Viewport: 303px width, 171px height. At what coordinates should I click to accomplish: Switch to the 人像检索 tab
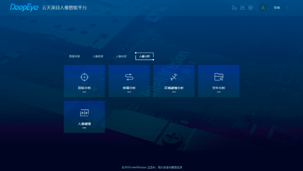click(x=98, y=56)
